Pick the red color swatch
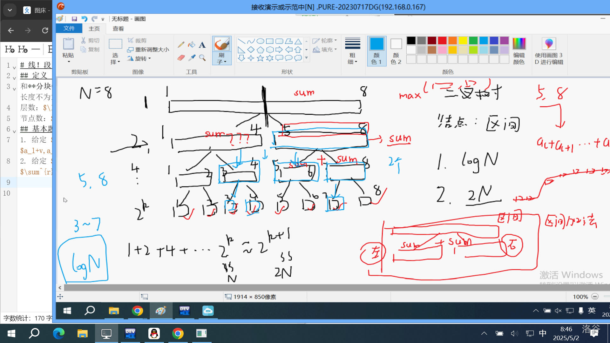This screenshot has height=343, width=610. coord(442,41)
